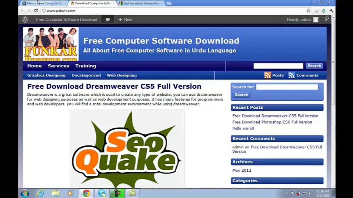The height and width of the screenshot is (198, 353).
Task: Open the Dreamweaver CS5 post title
Action: pyautogui.click(x=114, y=86)
